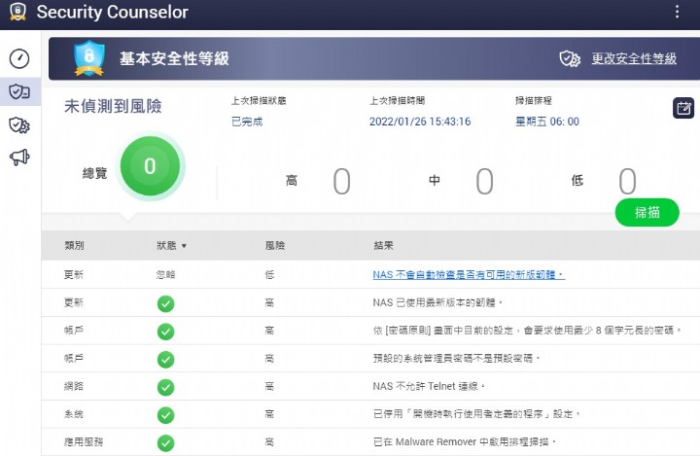The height and width of the screenshot is (456, 700).
Task: Open the megaphone notifications sidebar icon
Action: 19,158
